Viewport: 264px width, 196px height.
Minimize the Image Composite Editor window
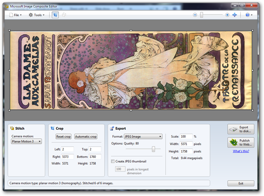(x=235, y=5)
